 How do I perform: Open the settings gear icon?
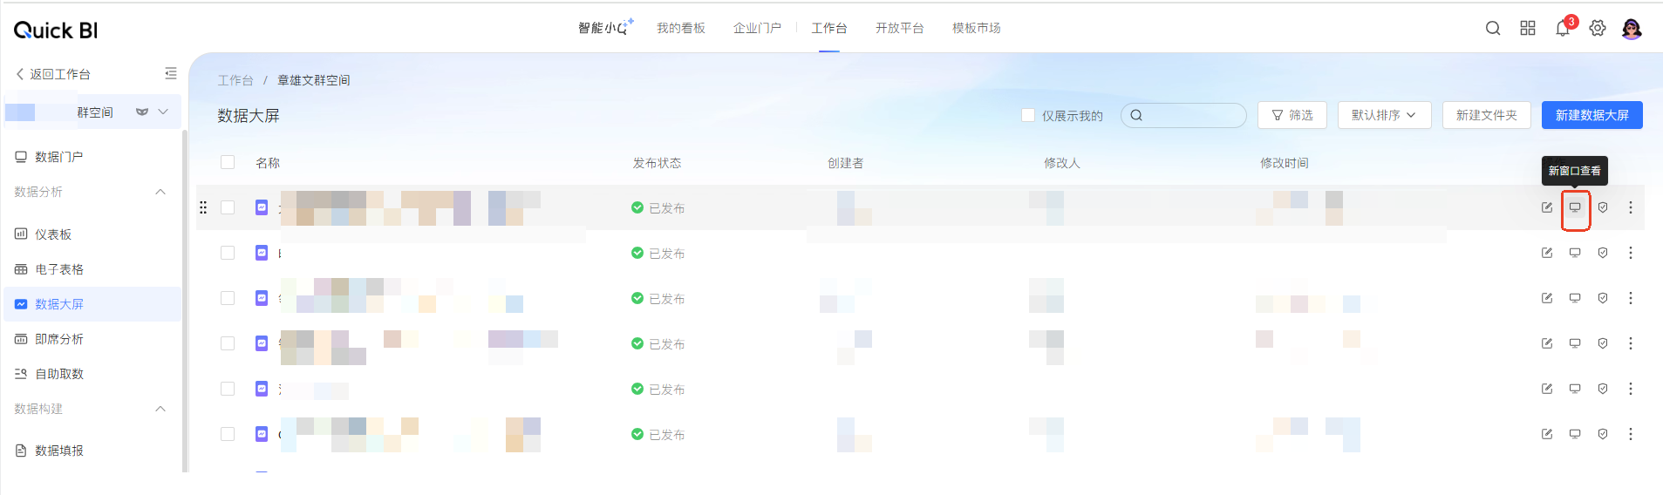[x=1598, y=28]
